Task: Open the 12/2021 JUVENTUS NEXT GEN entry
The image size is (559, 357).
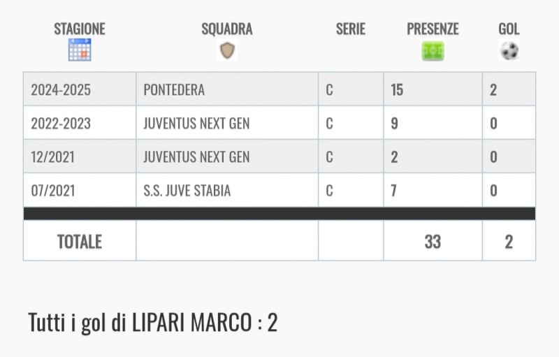Action: [x=196, y=156]
